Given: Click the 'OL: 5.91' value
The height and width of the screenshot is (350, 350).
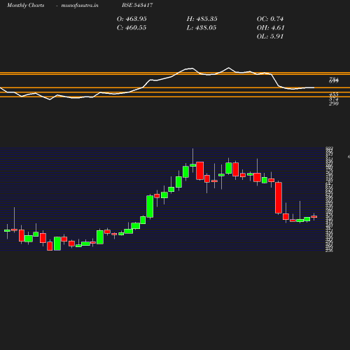Looking at the screenshot, I should click(270, 36).
